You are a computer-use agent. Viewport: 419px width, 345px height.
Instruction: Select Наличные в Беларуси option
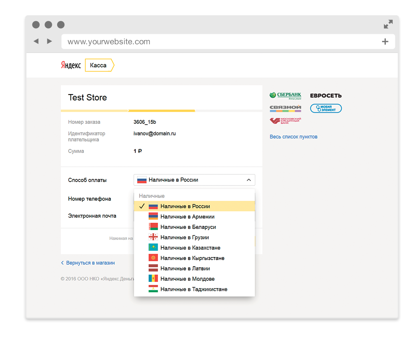point(194,227)
